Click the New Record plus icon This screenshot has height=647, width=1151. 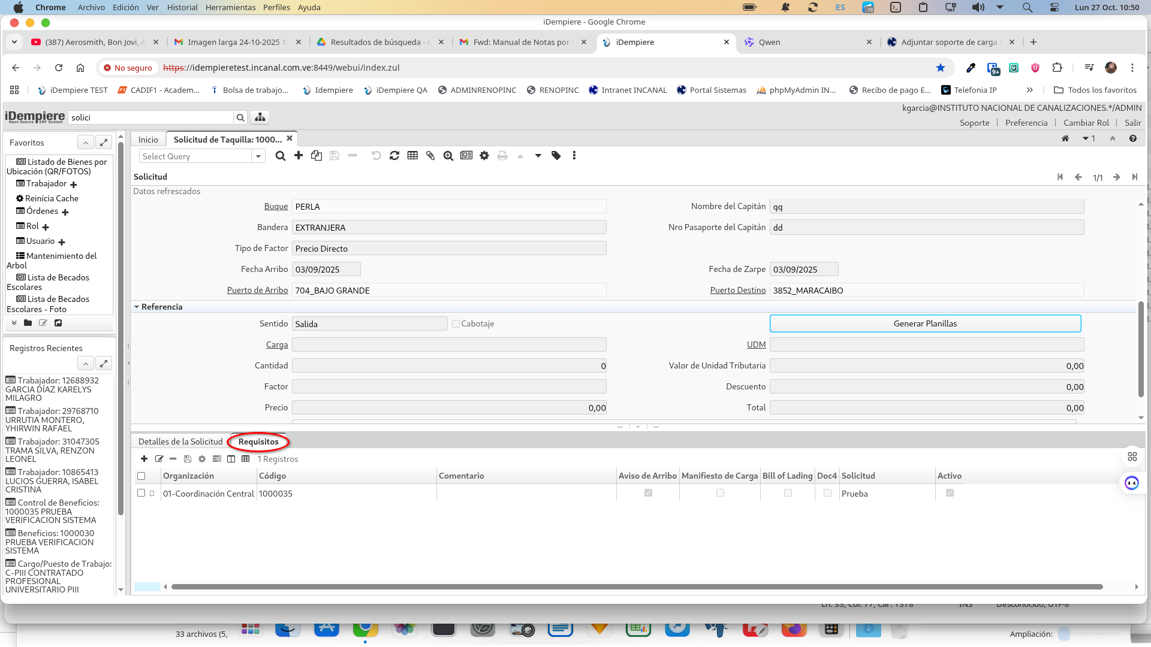pyautogui.click(x=299, y=156)
